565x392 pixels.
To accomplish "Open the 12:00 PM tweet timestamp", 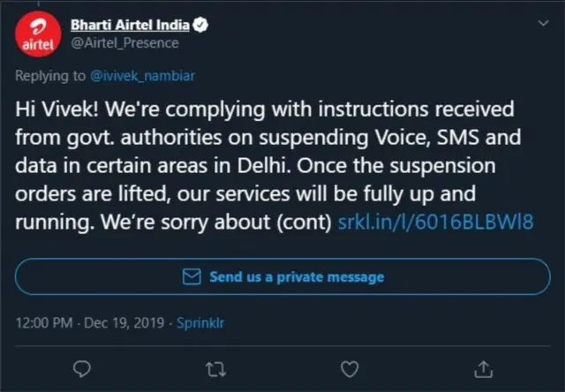I will [x=43, y=322].
